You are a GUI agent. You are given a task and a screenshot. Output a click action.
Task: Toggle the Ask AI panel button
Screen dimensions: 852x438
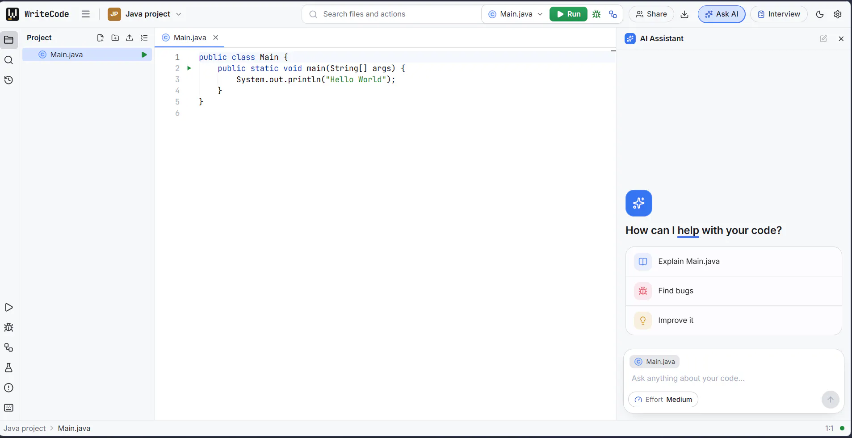722,14
